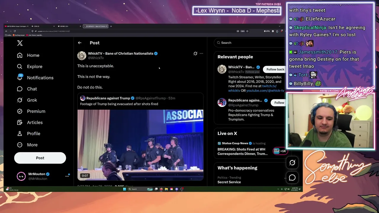Follow Republicans against Trump

coord(279,103)
